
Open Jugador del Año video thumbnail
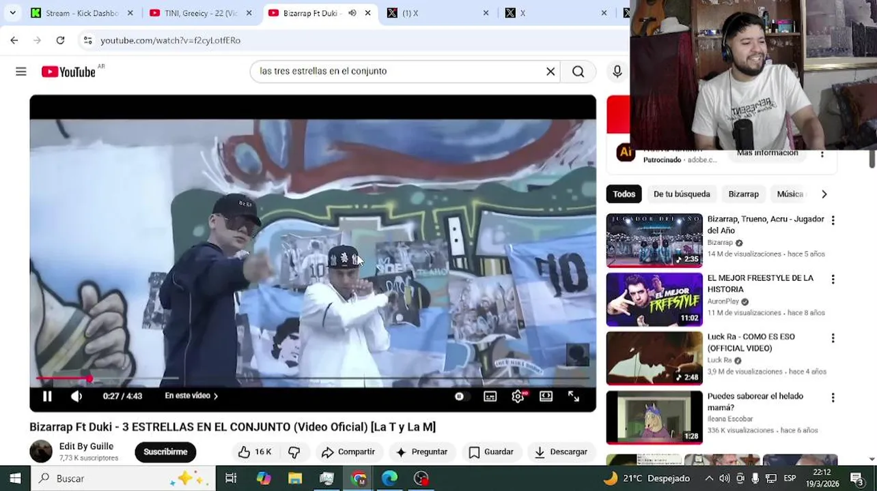[654, 241]
